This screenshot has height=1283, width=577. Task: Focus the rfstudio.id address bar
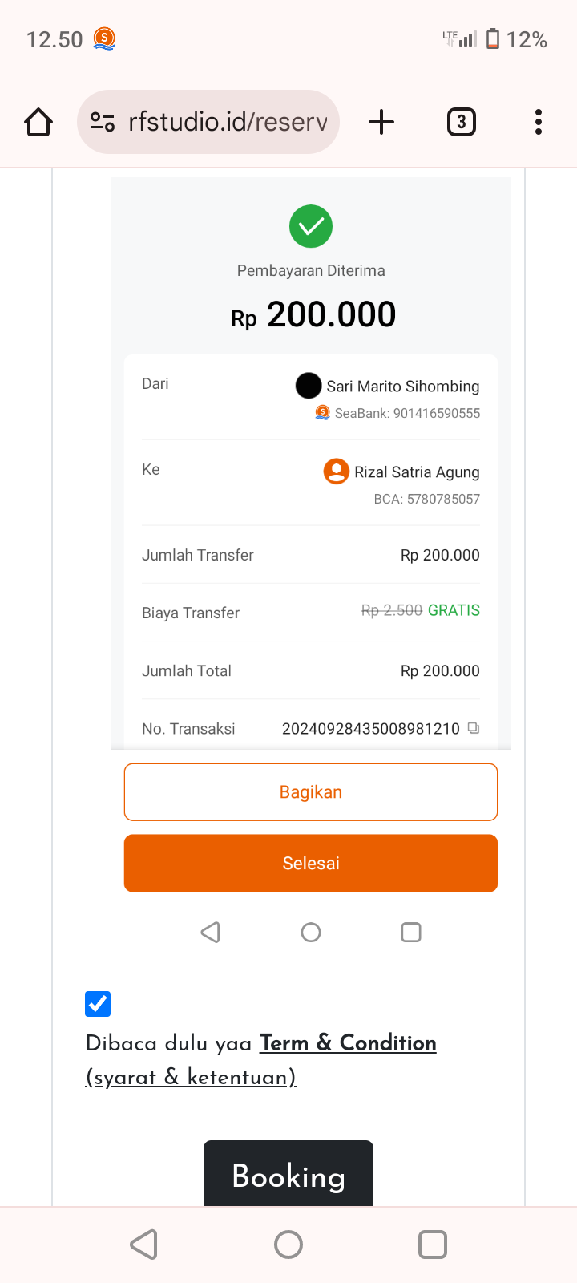coord(228,122)
